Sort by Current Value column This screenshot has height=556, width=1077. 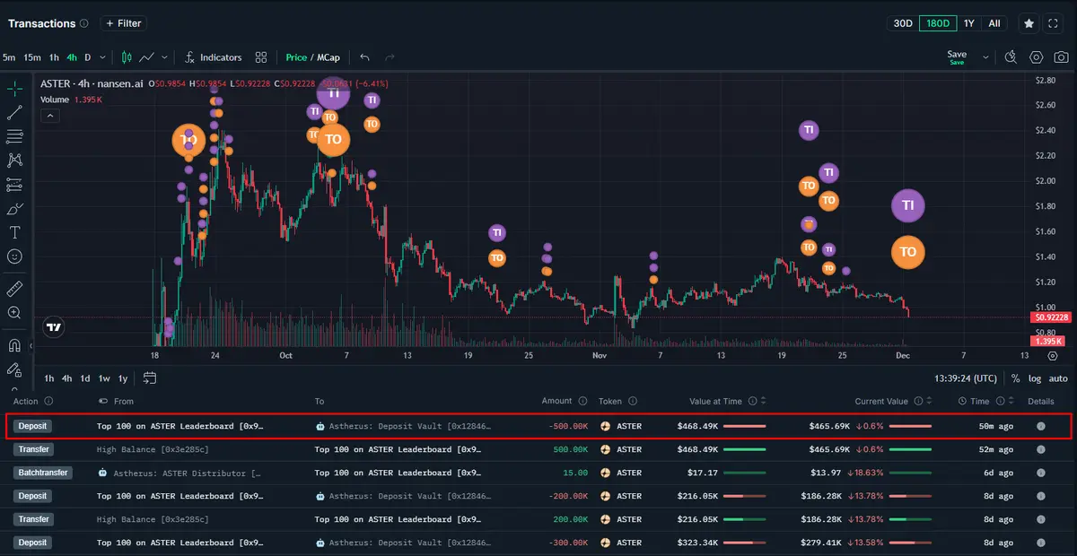click(x=930, y=402)
